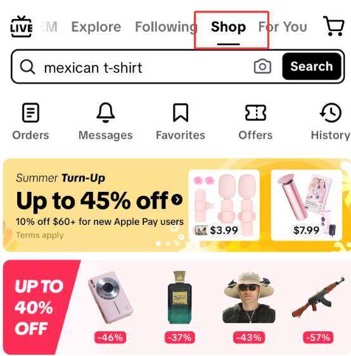
Task: Open the Favorites bookmark icon
Action: pos(181,113)
